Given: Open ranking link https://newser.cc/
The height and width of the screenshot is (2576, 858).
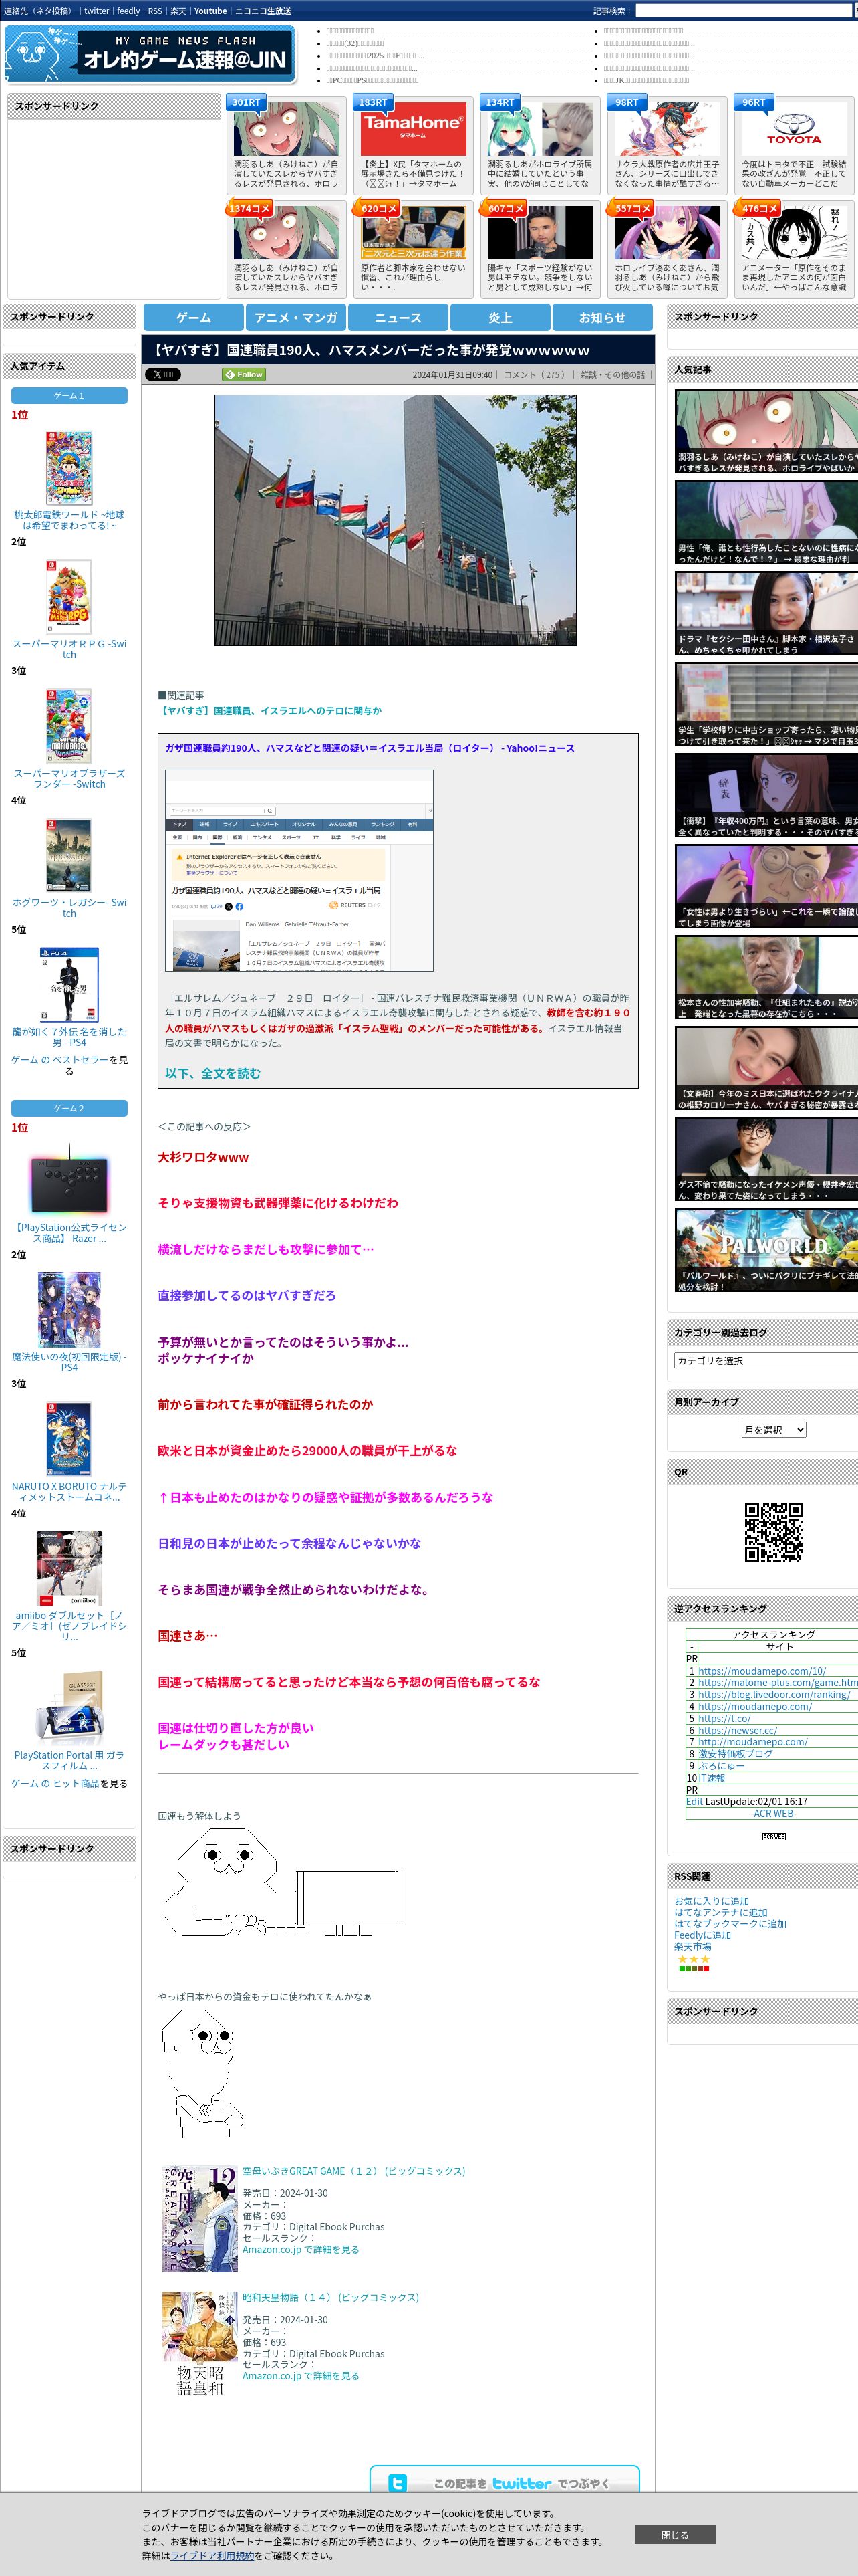Looking at the screenshot, I should click(737, 1730).
